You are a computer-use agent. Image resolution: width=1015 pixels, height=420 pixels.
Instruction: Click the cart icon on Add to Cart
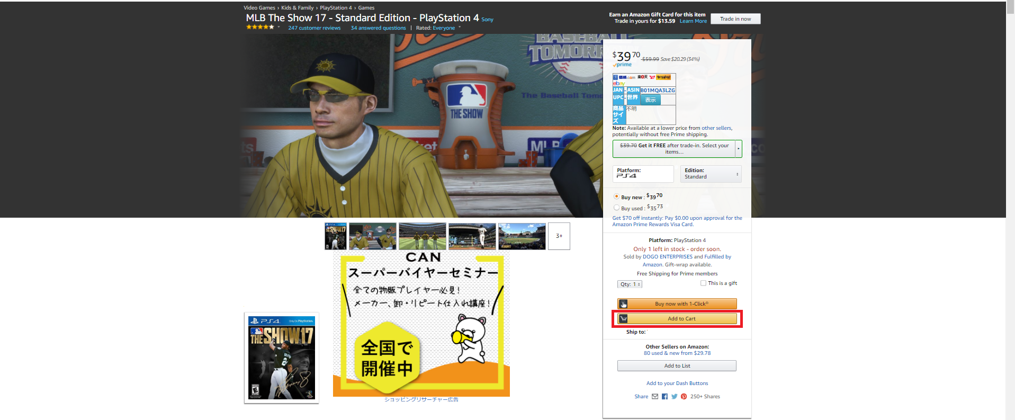click(623, 319)
